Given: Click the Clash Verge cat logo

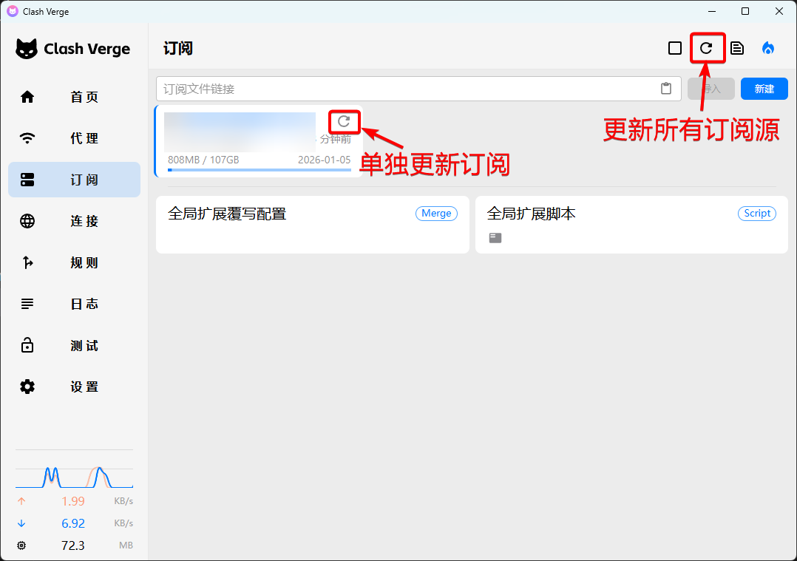Looking at the screenshot, I should coord(27,50).
